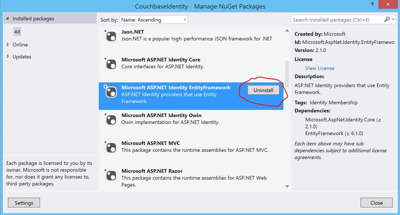
Task: Click the search magnifier icon
Action: point(387,19)
